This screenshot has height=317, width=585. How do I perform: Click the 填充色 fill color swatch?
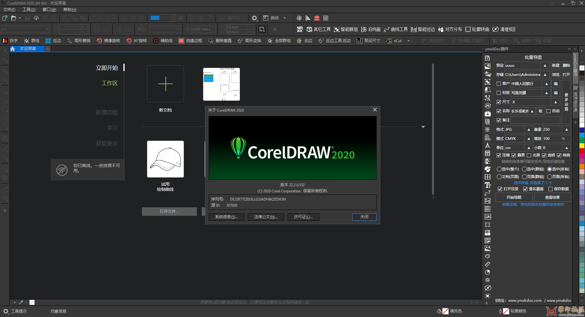pyautogui.click(x=445, y=311)
